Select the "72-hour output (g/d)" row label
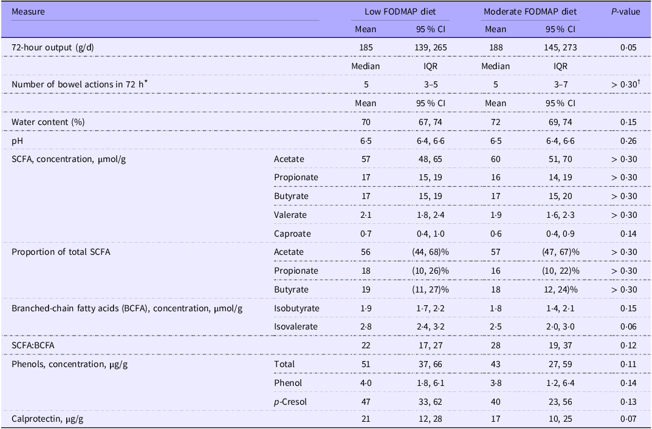Viewport: 652px width, 429px height. pyautogui.click(x=50, y=47)
